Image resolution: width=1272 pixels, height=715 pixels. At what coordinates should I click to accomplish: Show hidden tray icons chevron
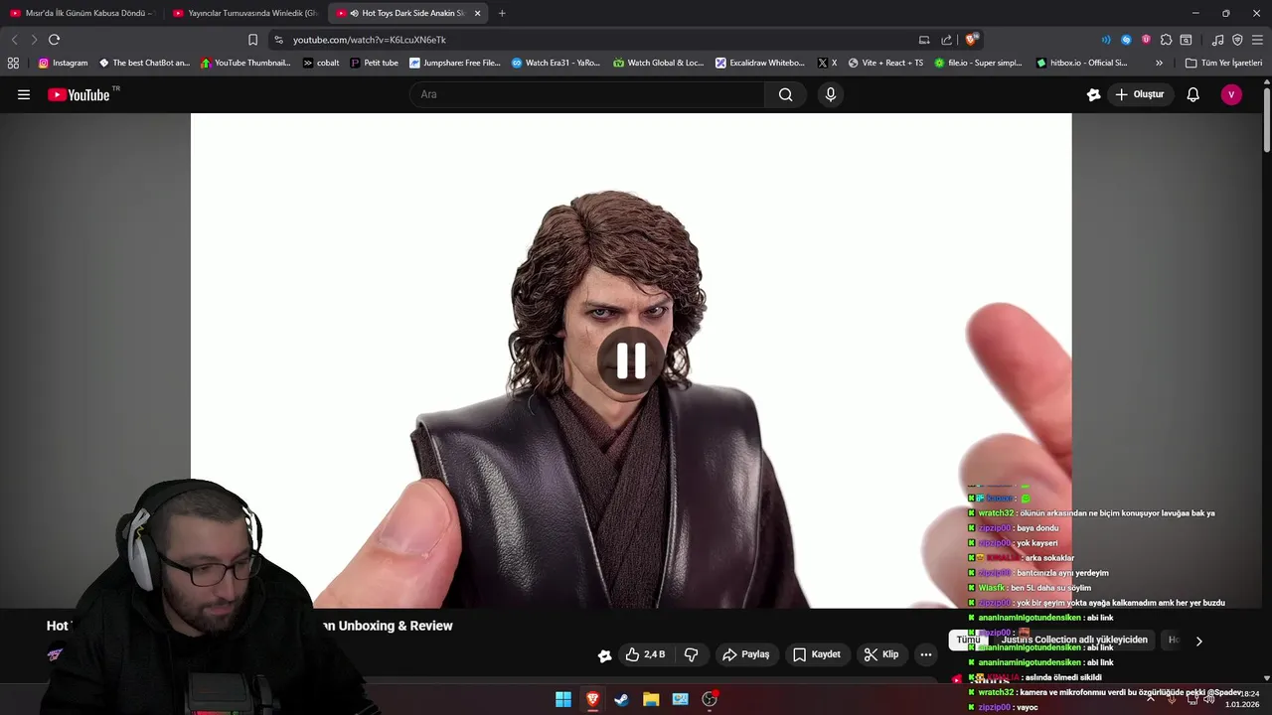1151,698
